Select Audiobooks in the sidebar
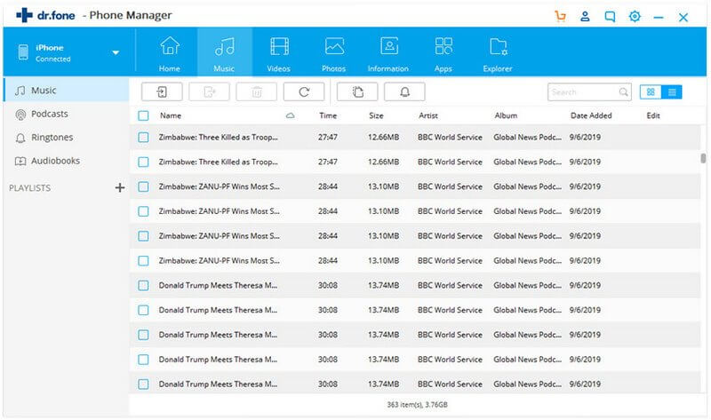The height and width of the screenshot is (420, 711). click(x=66, y=161)
